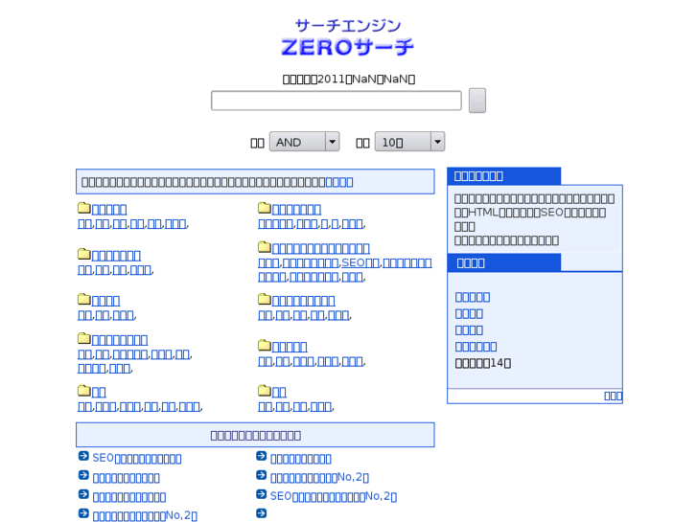
Task: Open the SEO link ending with No.2
Action: [334, 496]
